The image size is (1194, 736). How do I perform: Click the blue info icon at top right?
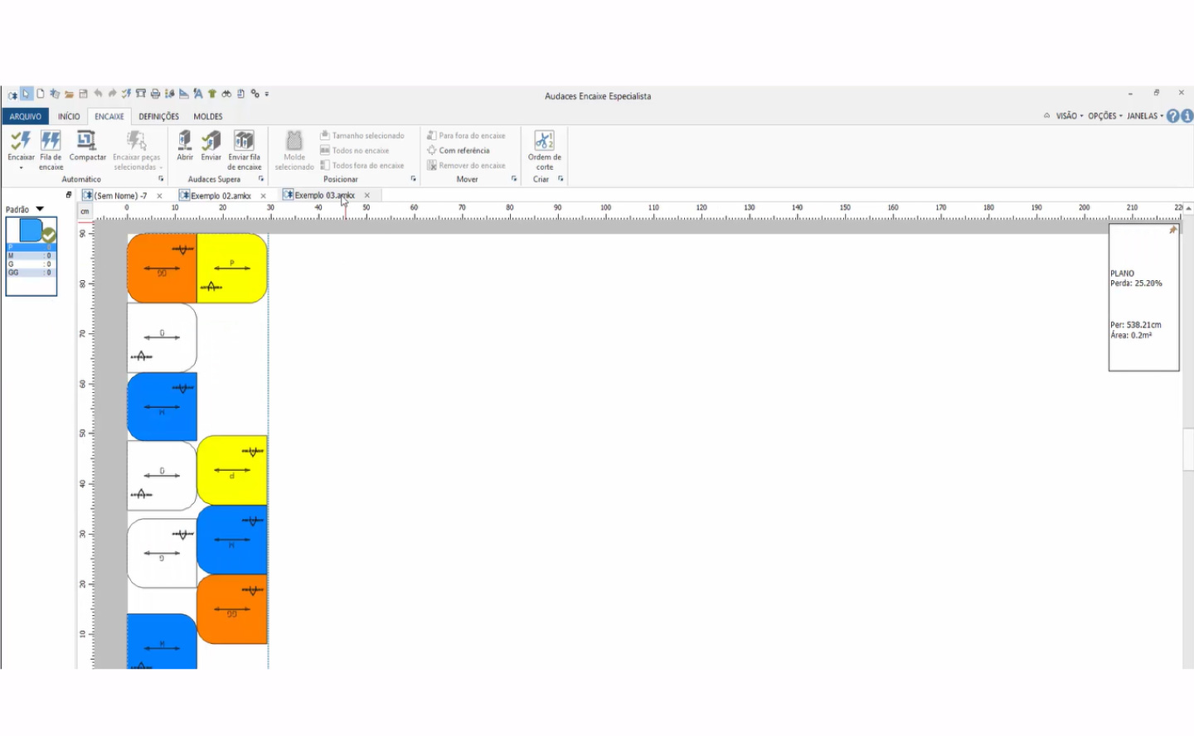(1187, 116)
